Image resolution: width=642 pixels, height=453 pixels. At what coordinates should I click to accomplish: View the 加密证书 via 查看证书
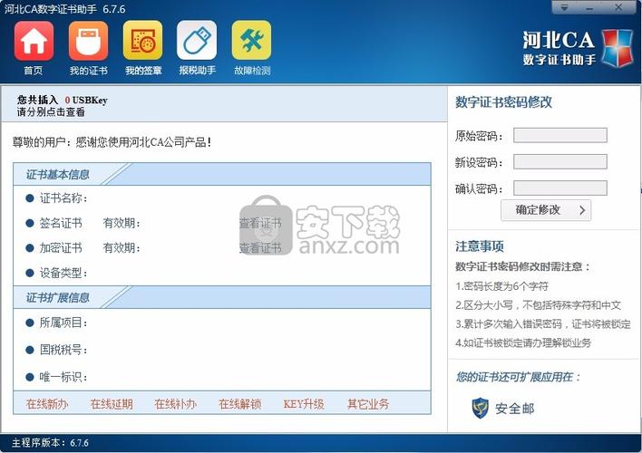click(260, 248)
